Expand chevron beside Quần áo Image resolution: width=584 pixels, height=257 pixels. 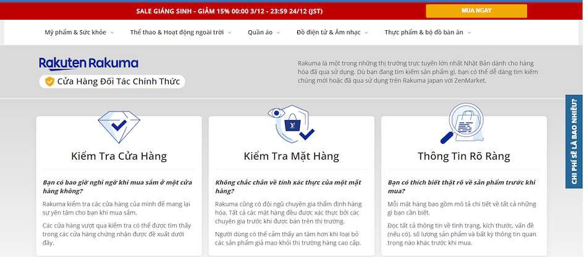[x=278, y=33]
